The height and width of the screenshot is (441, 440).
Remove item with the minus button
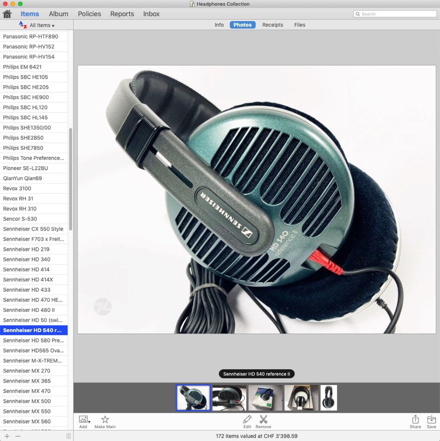(18, 436)
